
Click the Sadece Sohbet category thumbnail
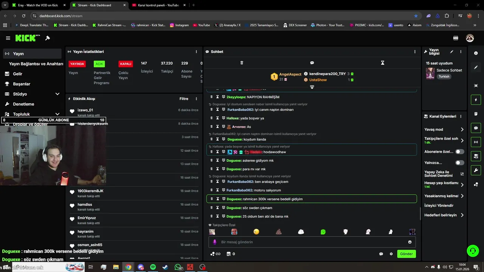430,73
